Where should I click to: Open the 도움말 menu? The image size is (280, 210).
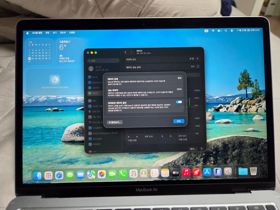[x=72, y=32]
